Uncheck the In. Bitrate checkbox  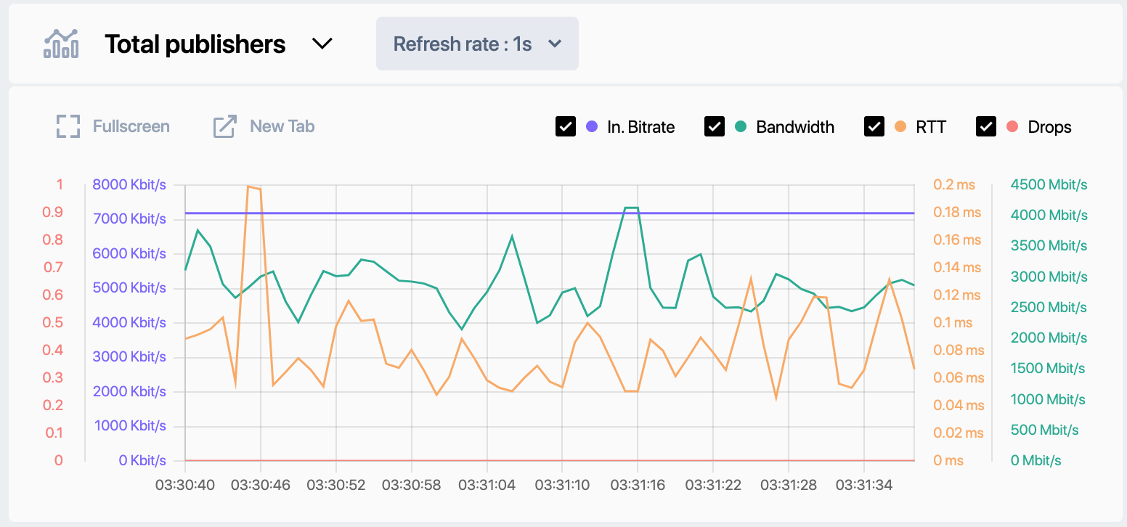[x=566, y=127]
